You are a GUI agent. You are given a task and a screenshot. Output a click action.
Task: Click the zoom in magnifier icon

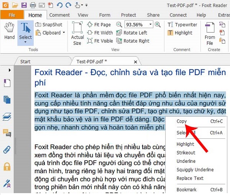click(x=158, y=25)
